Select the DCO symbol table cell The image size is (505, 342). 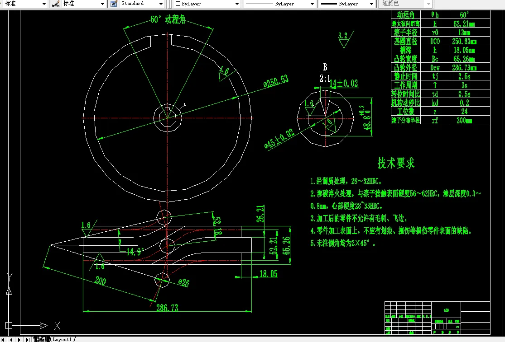coord(435,41)
